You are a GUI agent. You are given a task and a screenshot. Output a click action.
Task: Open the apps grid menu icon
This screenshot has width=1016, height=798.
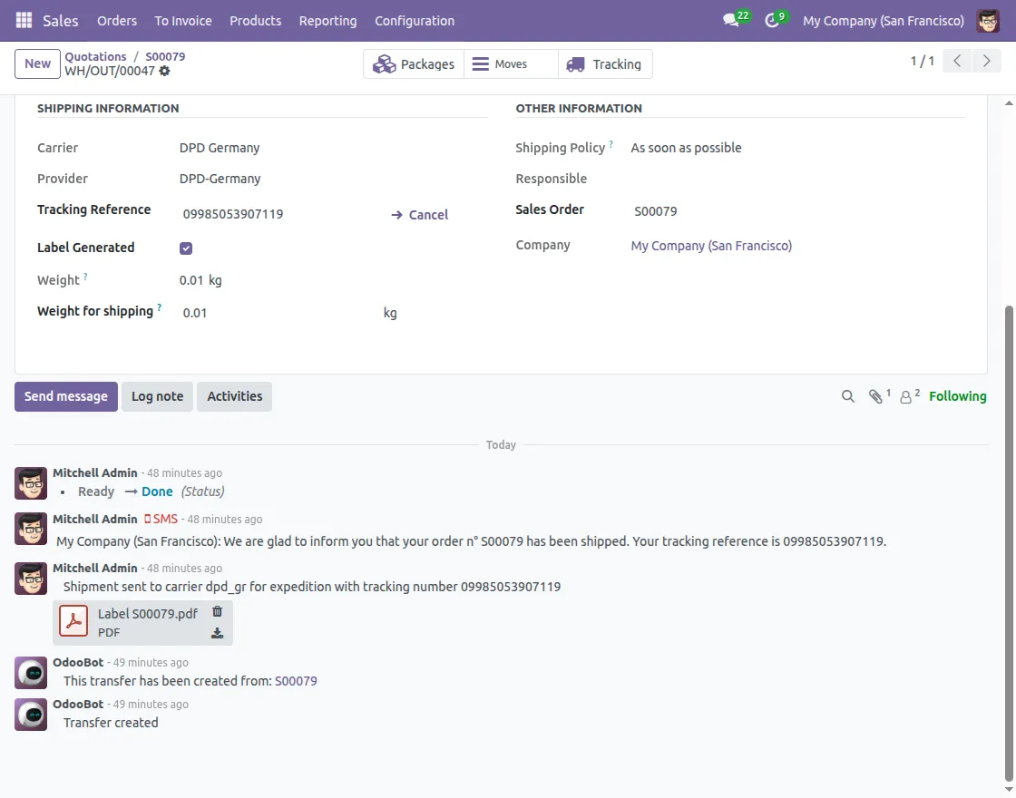[x=24, y=20]
